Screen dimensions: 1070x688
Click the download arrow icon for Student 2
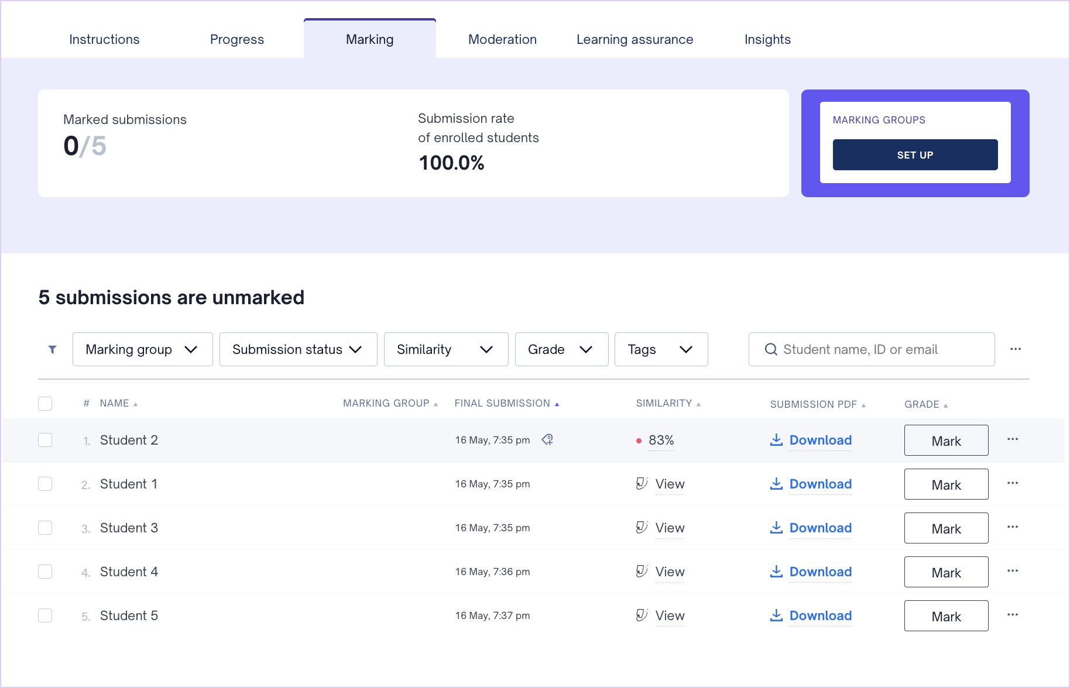[776, 440]
